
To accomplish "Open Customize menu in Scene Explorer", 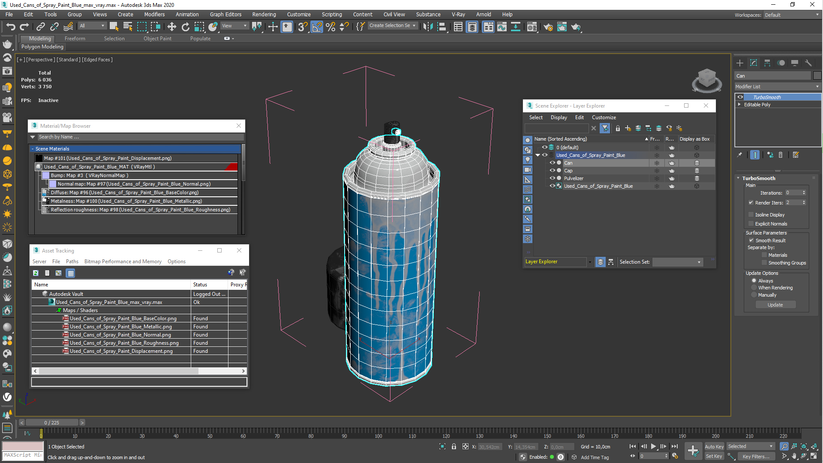I will click(604, 117).
